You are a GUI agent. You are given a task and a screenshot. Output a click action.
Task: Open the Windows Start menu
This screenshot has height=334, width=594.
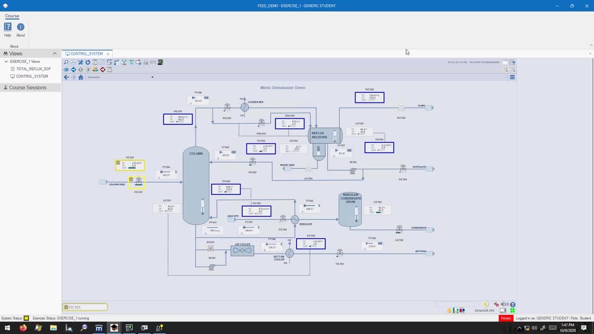(7, 328)
